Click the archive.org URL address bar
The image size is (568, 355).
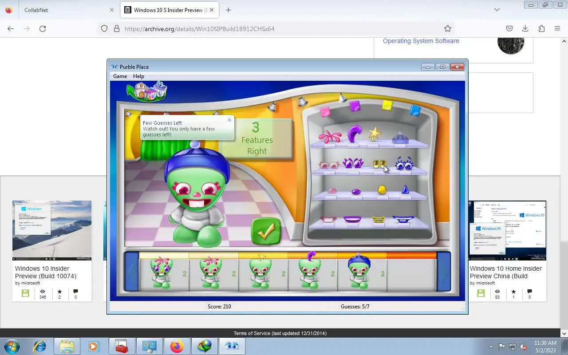275,29
